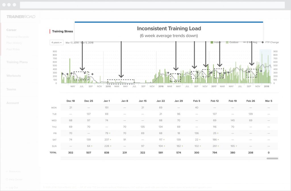Navigate to the Teams section
This screenshot has height=191, width=291.
11,89
